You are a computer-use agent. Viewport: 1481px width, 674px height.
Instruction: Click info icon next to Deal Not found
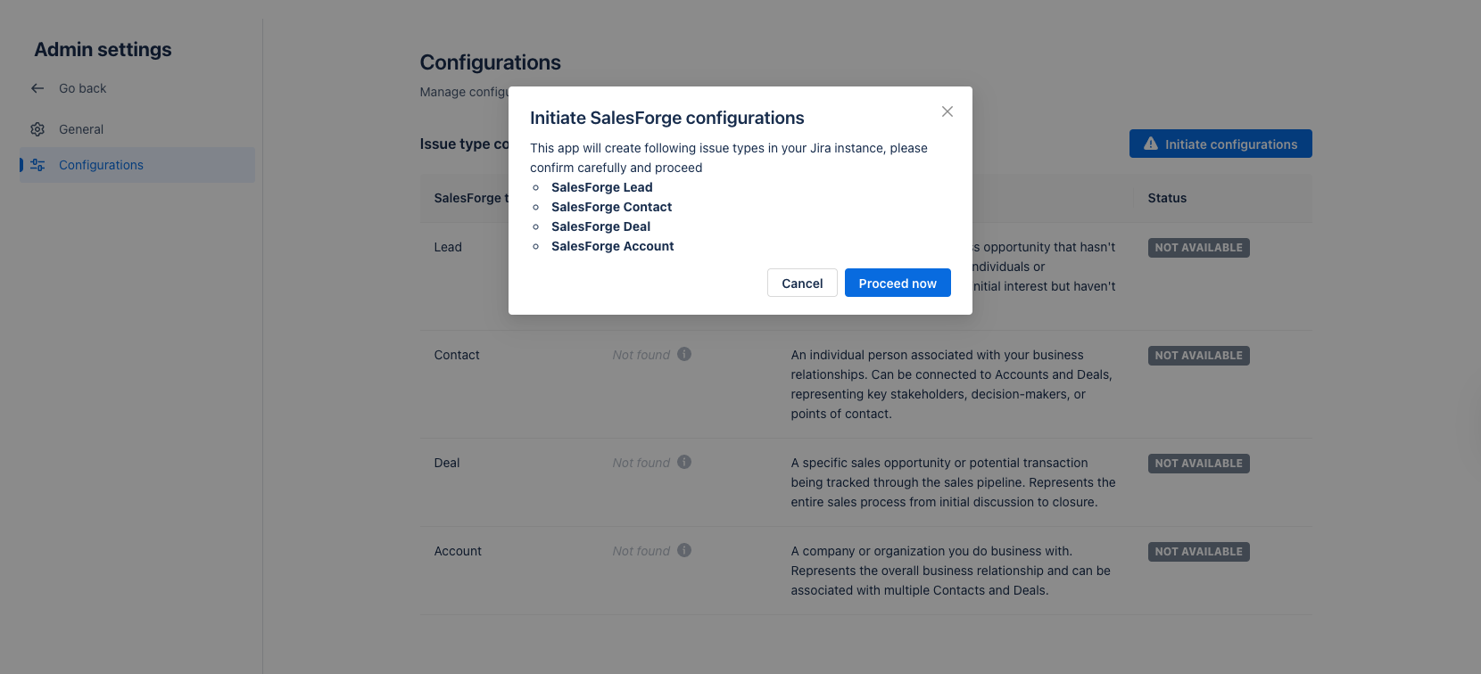[x=684, y=462]
